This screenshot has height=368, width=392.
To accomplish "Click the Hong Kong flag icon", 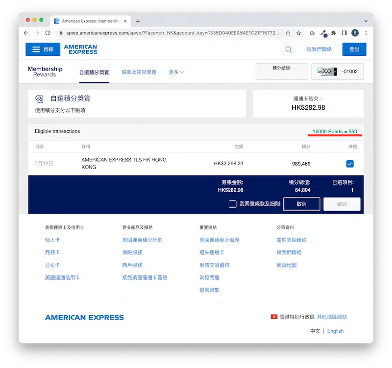I will point(274,317).
